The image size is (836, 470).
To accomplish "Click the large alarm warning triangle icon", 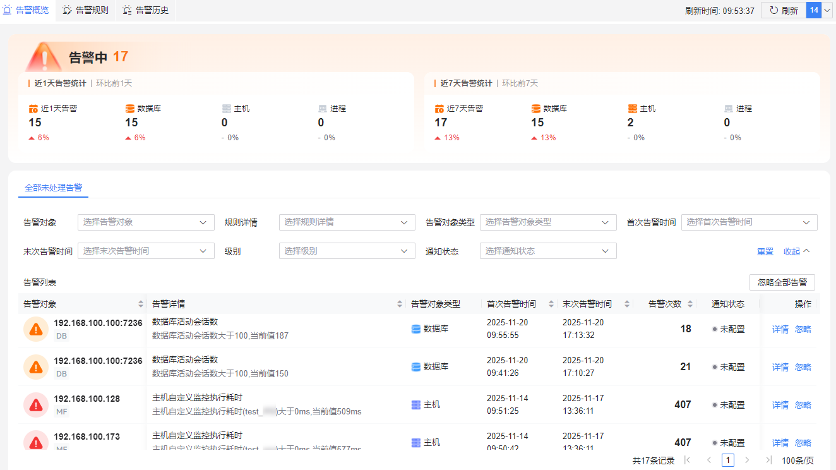I will (44, 57).
